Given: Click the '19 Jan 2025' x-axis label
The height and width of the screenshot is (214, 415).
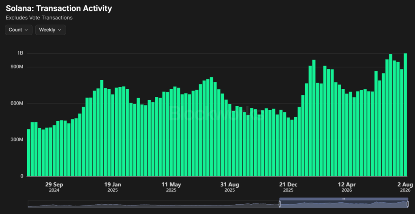Looking at the screenshot, I should click(x=113, y=187).
